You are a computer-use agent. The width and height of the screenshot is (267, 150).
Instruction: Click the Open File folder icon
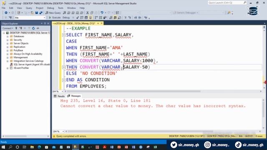(x=32, y=13)
